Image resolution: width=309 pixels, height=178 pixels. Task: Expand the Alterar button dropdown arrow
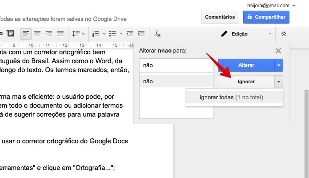(x=279, y=65)
